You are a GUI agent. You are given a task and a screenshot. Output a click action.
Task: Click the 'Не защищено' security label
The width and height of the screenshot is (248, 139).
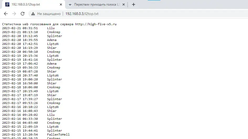pos(49,14)
